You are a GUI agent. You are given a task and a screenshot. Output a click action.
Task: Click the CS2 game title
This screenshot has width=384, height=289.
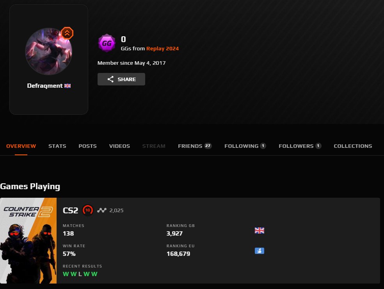click(x=71, y=211)
